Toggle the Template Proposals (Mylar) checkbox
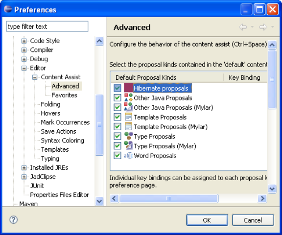Viewport: 282px width, 235px height. click(x=117, y=127)
